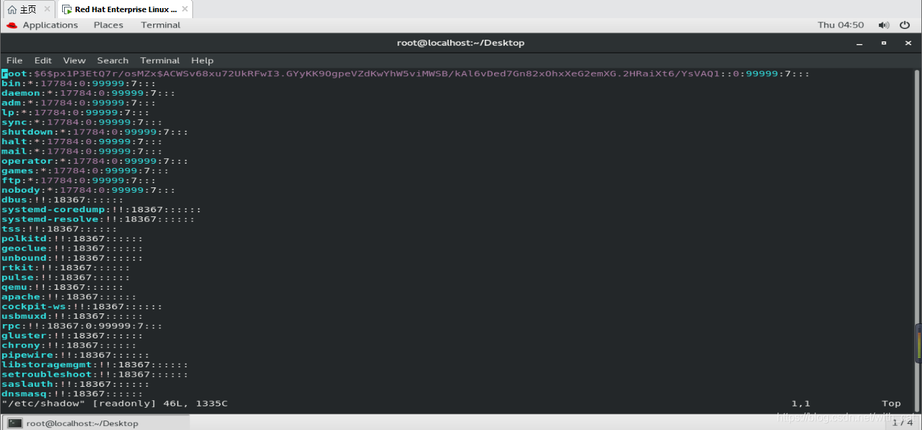Click the adm user entry
The image size is (922, 430).
point(78,102)
